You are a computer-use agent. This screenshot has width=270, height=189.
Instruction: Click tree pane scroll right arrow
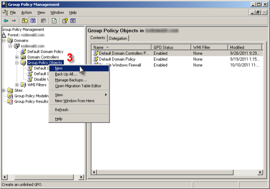coord(81,177)
